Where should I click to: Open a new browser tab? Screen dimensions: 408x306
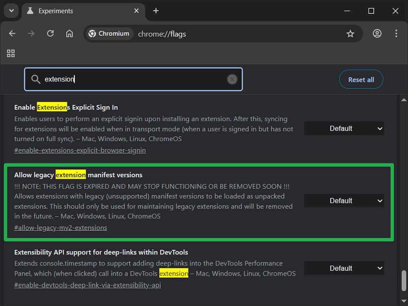click(x=156, y=11)
